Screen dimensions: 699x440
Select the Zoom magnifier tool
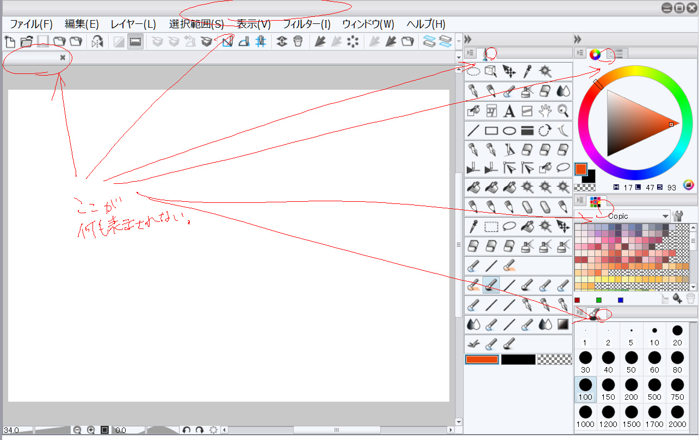[x=563, y=111]
